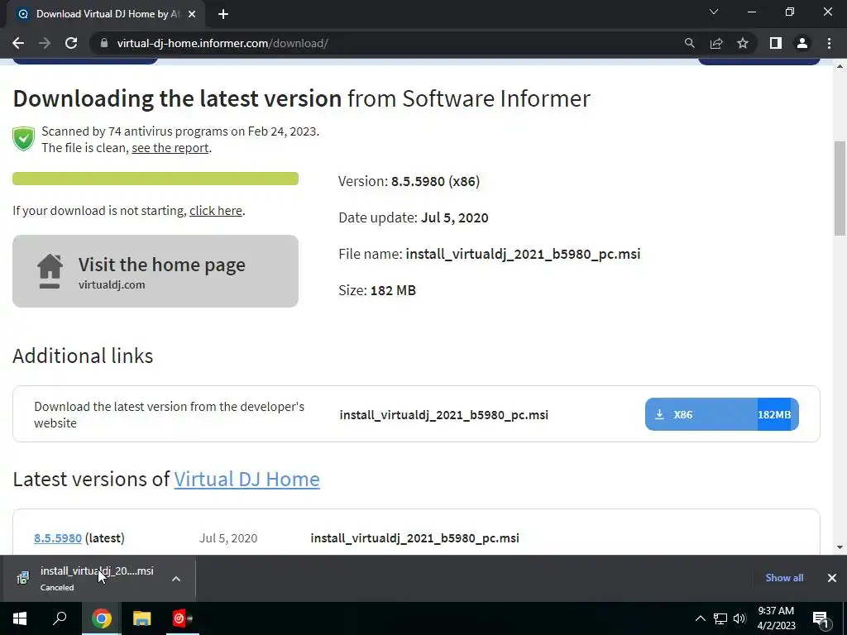
Task: Open the 8.5.5980 version link
Action: pyautogui.click(x=58, y=537)
